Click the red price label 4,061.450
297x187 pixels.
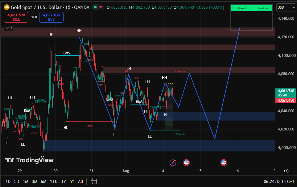[286, 100]
